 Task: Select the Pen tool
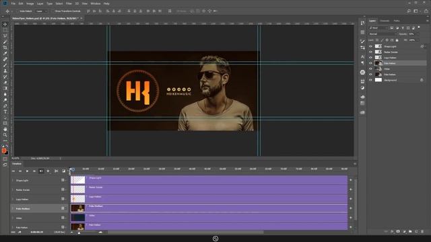point(5,106)
